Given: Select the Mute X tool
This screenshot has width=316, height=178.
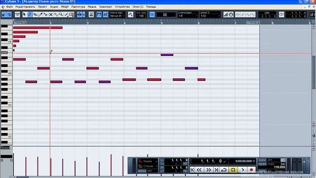Looking at the screenshot, I should [51, 14].
